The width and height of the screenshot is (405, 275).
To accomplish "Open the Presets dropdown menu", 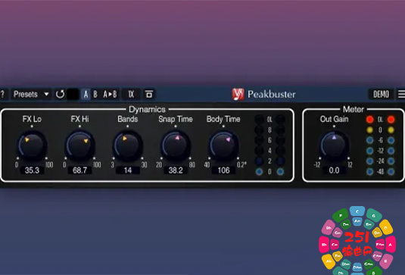I will pos(31,94).
